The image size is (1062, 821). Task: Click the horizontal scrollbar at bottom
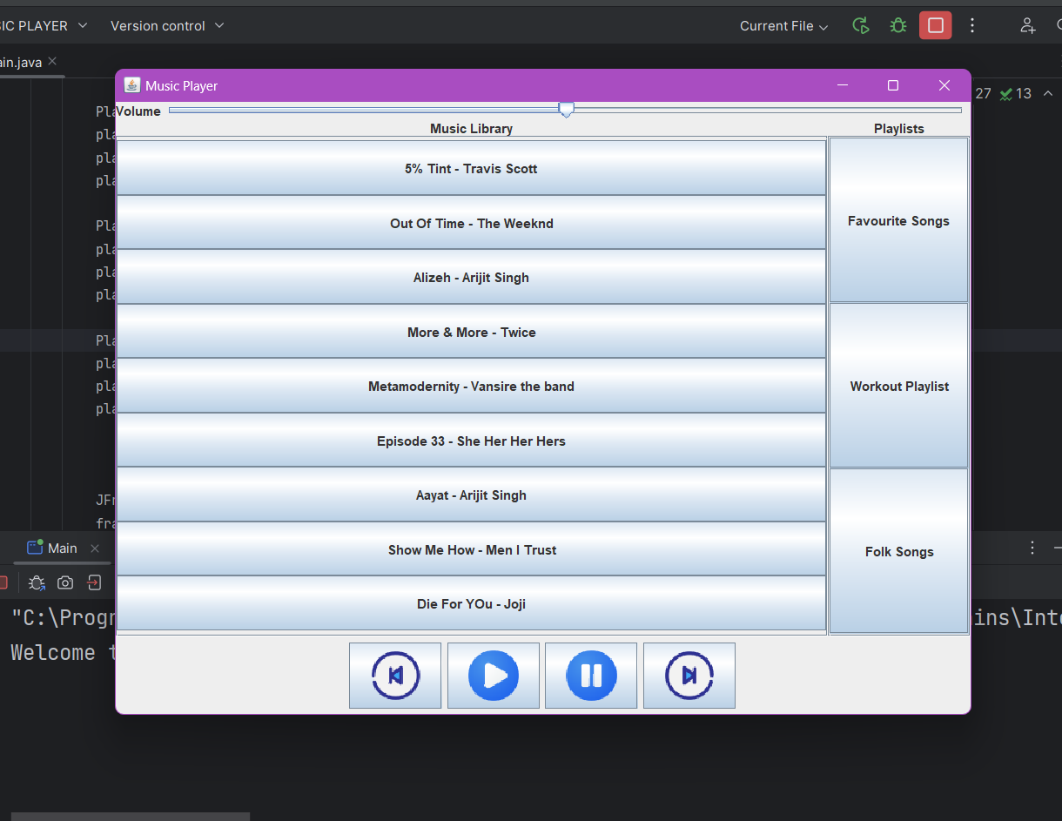131,817
